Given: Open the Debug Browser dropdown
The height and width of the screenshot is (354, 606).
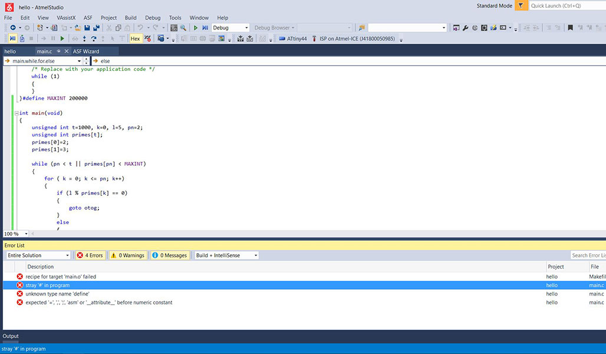Looking at the screenshot, I should (274, 28).
